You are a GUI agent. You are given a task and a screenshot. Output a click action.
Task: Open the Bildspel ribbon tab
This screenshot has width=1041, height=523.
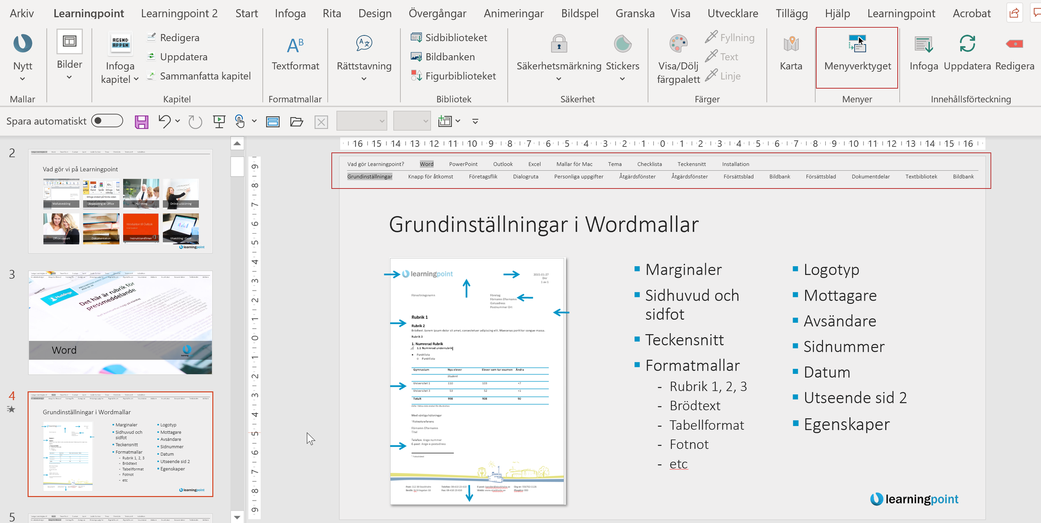point(580,13)
